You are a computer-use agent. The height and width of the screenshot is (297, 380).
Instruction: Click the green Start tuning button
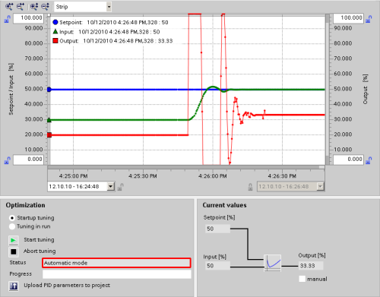coord(14,240)
